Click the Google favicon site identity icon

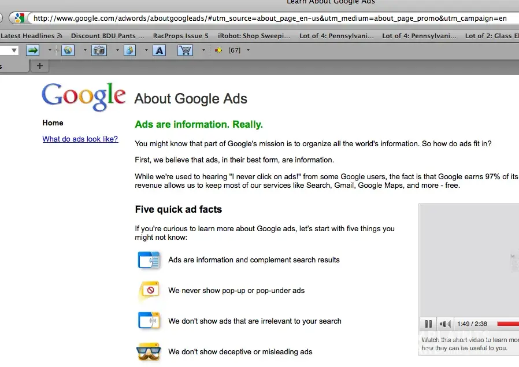coord(19,18)
